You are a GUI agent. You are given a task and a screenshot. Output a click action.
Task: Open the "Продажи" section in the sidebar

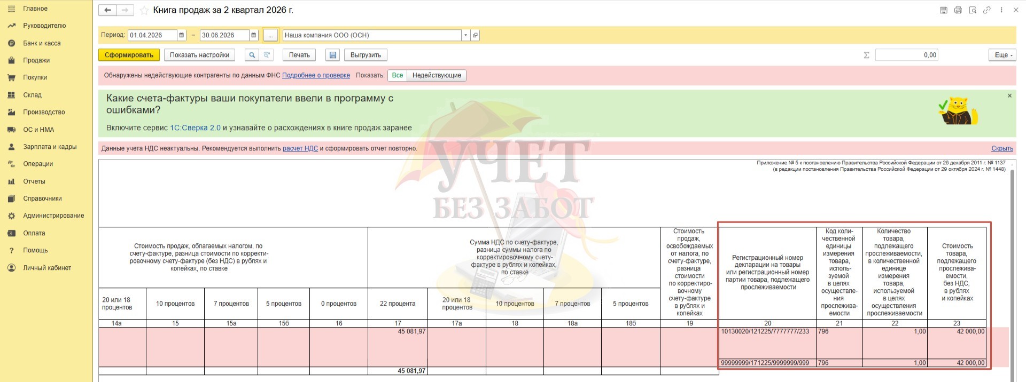coord(36,60)
